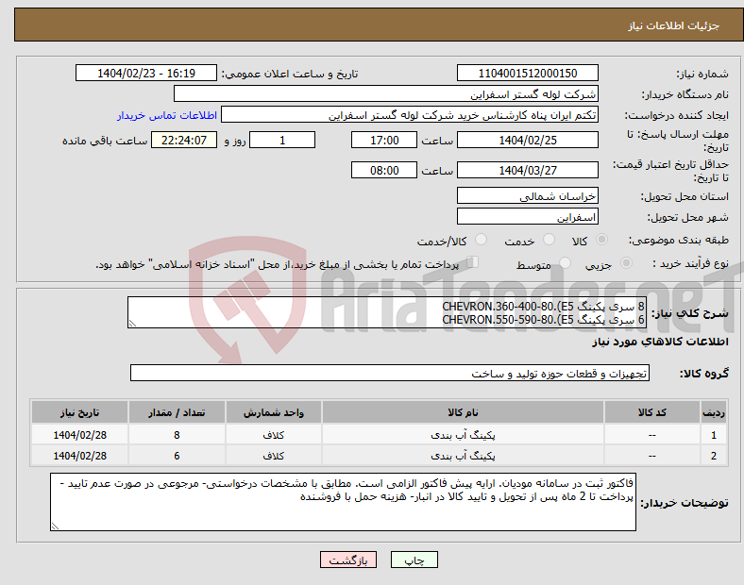
Task: Click the city field اسفراین
Action: coord(527,217)
